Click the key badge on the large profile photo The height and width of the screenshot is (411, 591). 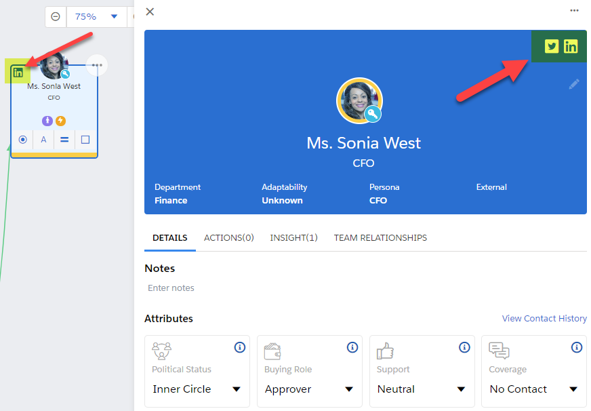[373, 114]
